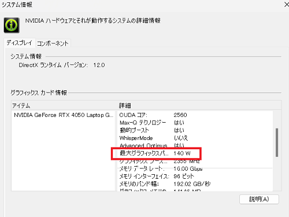Click the 説明(A) button
Viewport: 289px width, 217px height.
259,199
